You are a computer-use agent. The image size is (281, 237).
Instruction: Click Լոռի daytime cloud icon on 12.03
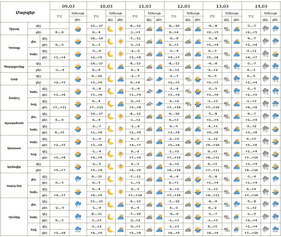click(198, 79)
